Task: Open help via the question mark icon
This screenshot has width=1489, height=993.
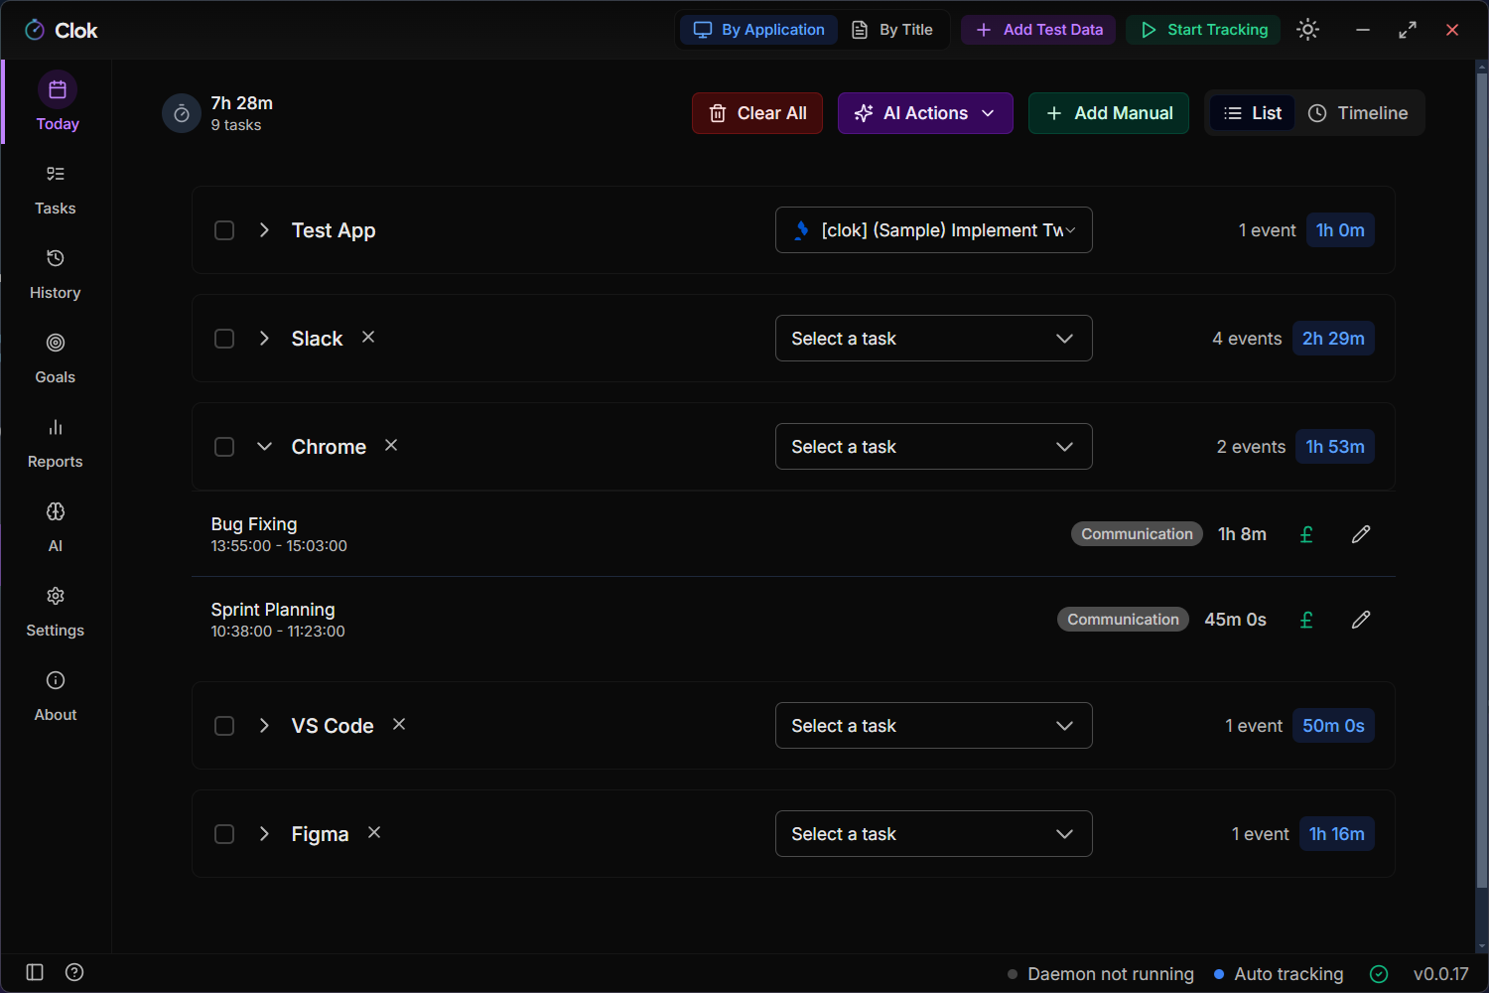Action: [74, 972]
